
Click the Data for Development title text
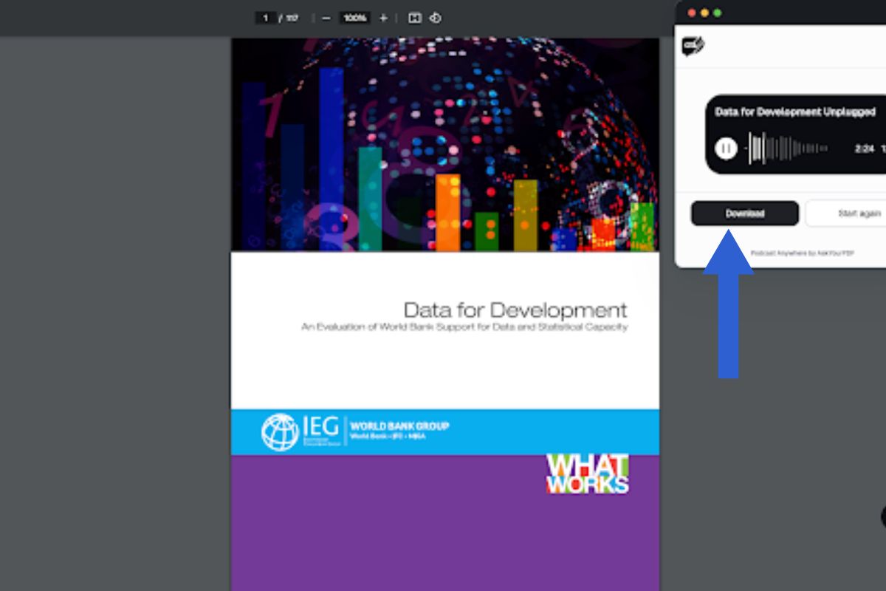tap(515, 310)
